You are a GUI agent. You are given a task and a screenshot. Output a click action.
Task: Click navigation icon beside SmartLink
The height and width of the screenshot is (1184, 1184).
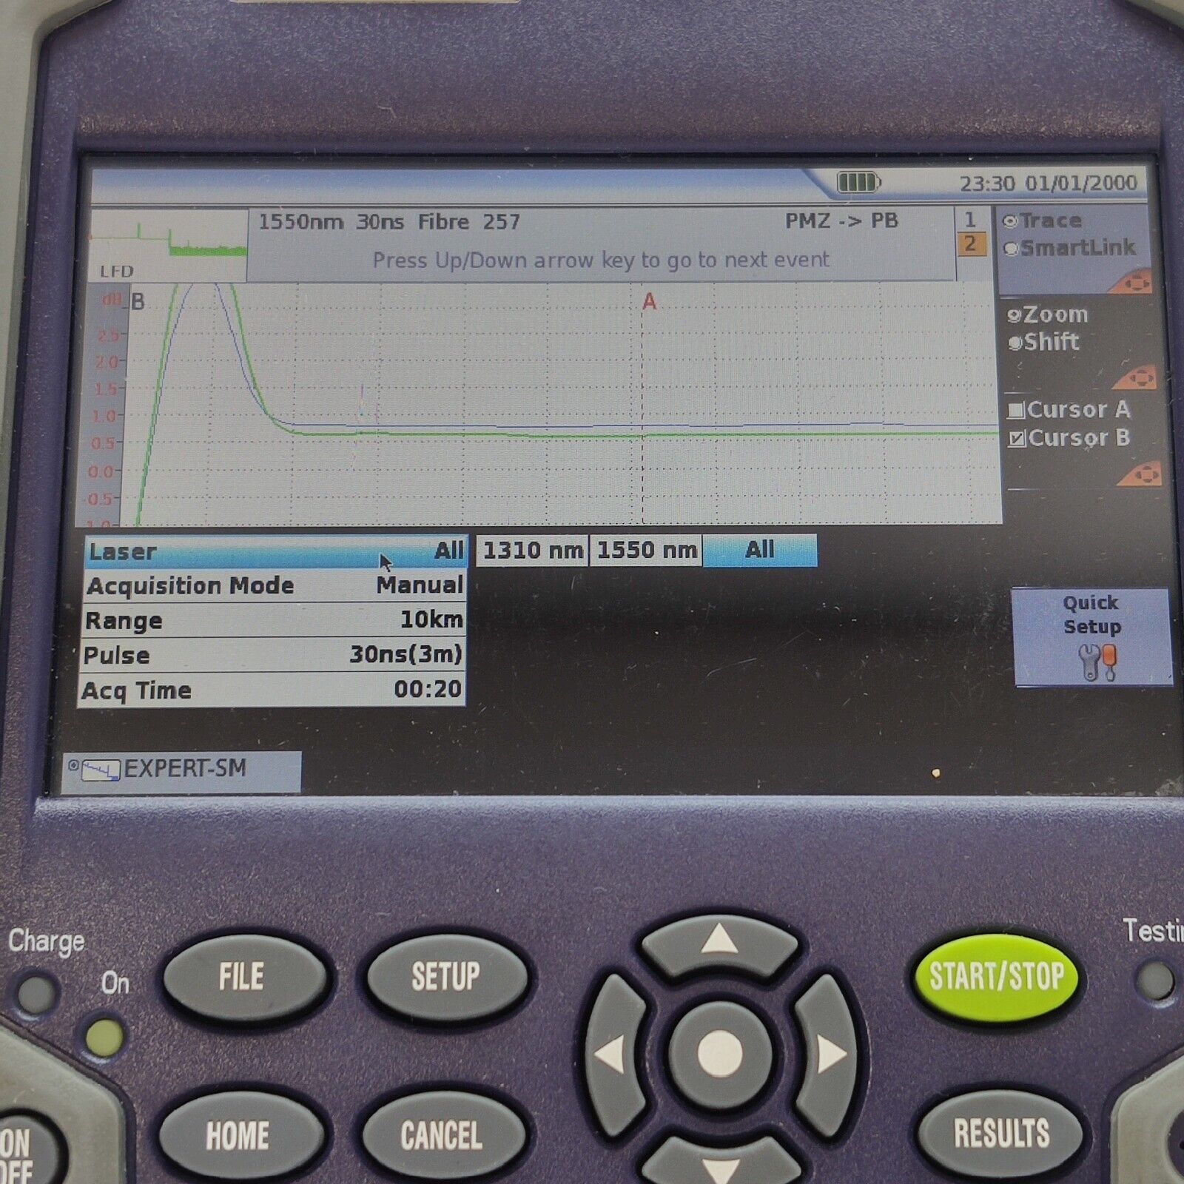pos(1133,283)
